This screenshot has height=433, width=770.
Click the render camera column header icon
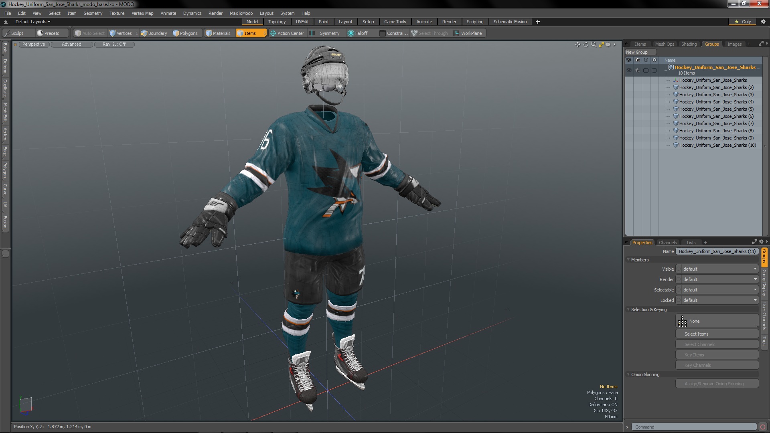click(637, 60)
